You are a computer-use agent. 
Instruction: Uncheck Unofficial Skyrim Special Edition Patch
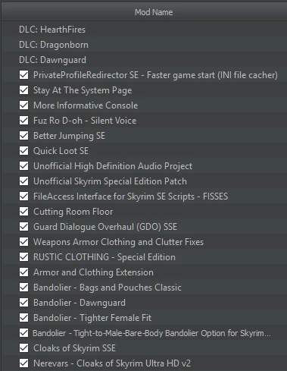24,181
